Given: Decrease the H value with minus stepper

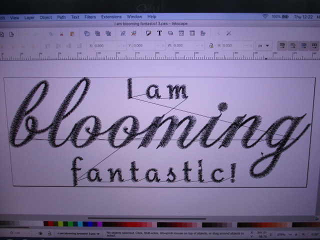Looking at the screenshot, I should 246,45.
